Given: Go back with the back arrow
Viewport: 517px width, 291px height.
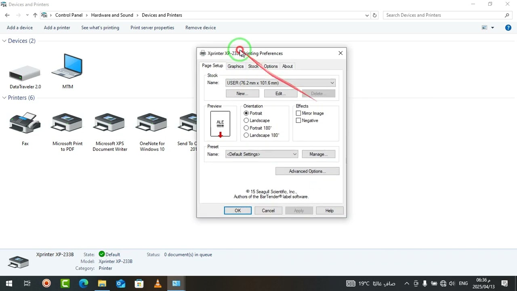Looking at the screenshot, I should (7, 15).
